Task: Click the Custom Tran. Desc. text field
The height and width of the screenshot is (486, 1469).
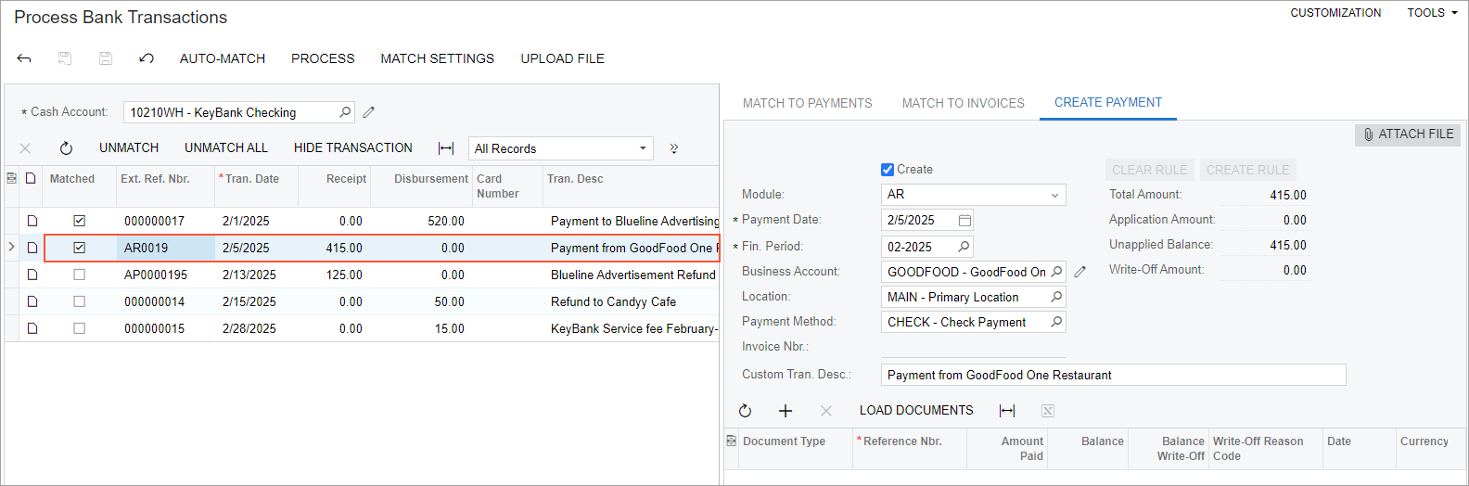Action: click(1113, 375)
